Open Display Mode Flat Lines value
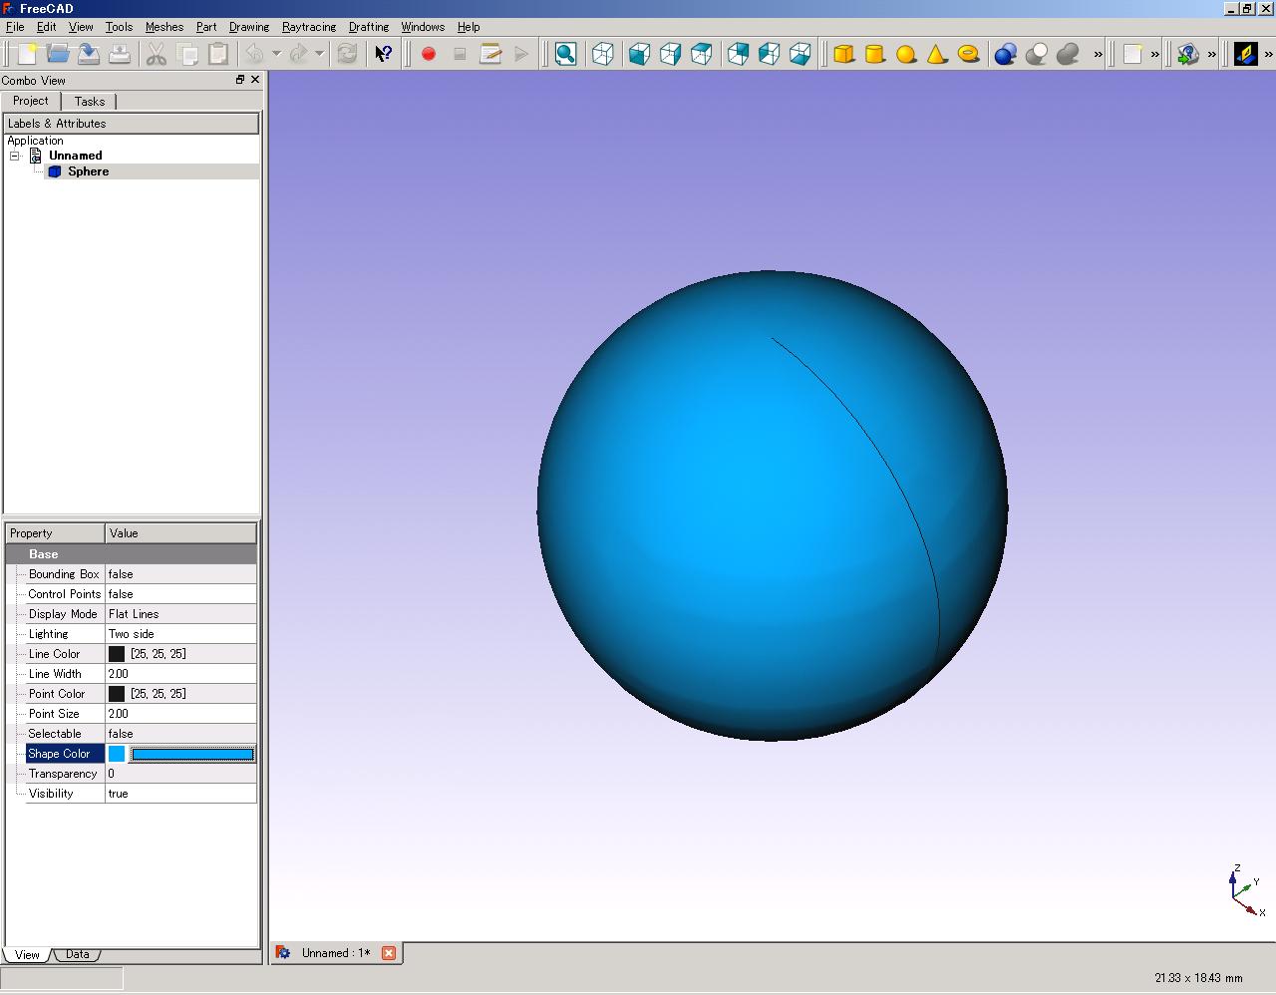This screenshot has height=995, width=1276. point(180,614)
